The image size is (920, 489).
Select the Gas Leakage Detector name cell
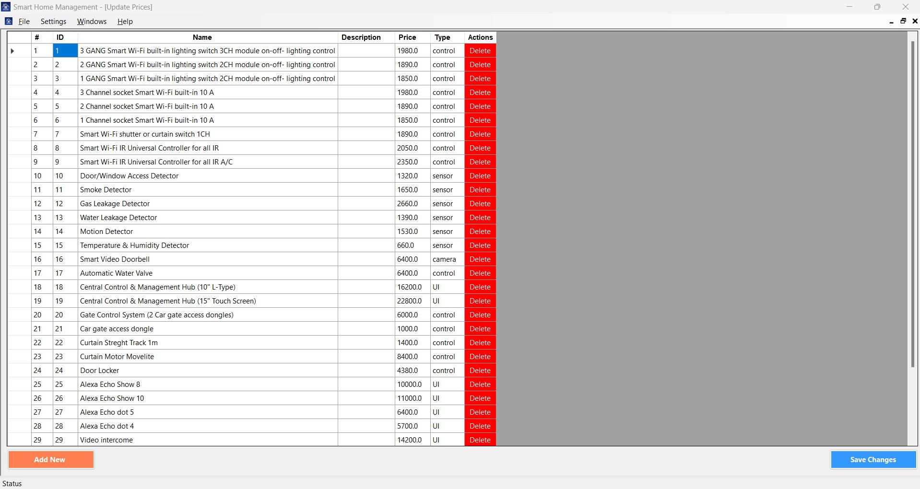[207, 204]
